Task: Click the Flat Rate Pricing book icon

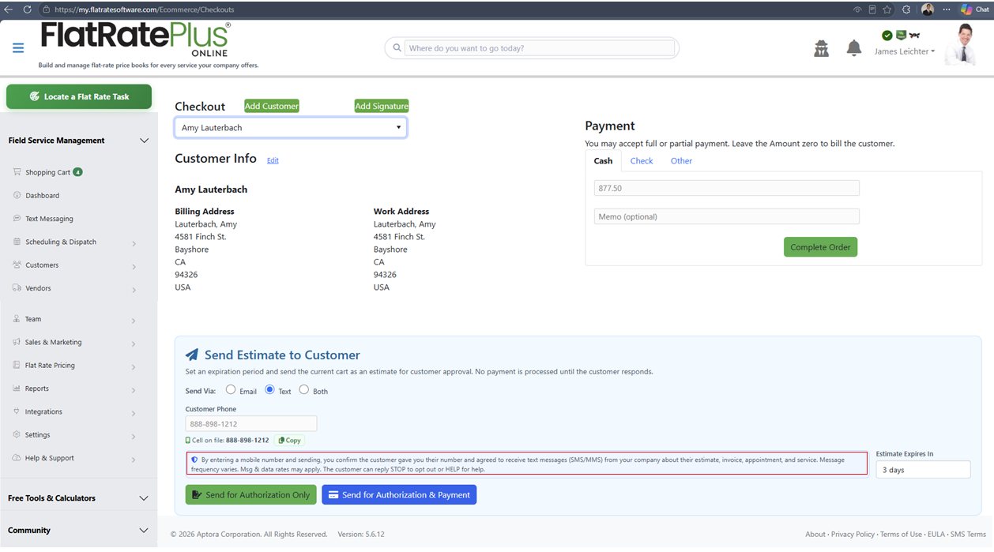Action: (17, 365)
